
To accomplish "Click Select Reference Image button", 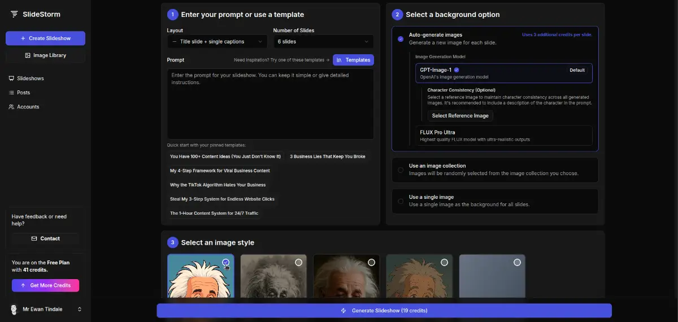I will click(460, 116).
